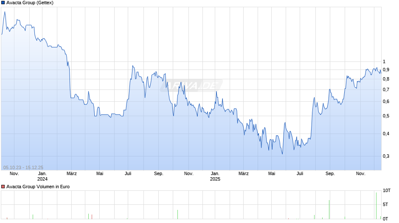Click the price axis value '1'
Screen dimensions: 399x223
pos(384,61)
